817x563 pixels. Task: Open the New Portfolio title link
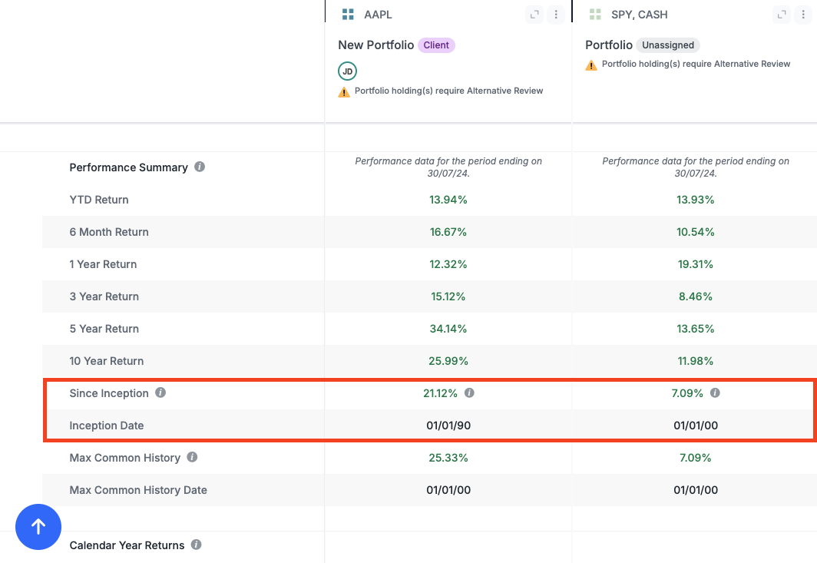pyautogui.click(x=375, y=45)
